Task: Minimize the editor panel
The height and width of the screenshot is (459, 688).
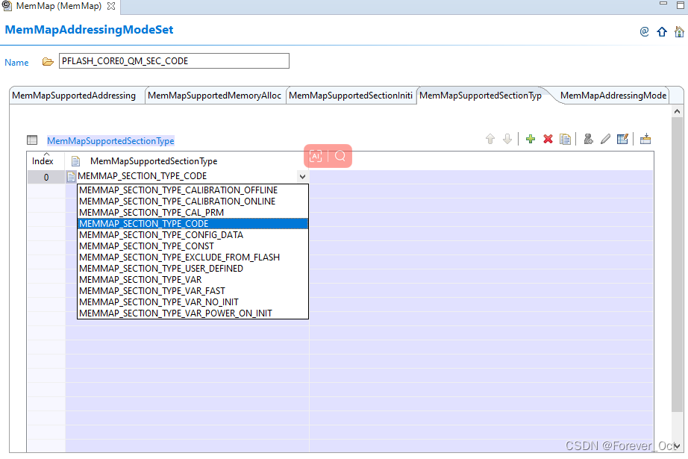Action: pyautogui.click(x=663, y=4)
